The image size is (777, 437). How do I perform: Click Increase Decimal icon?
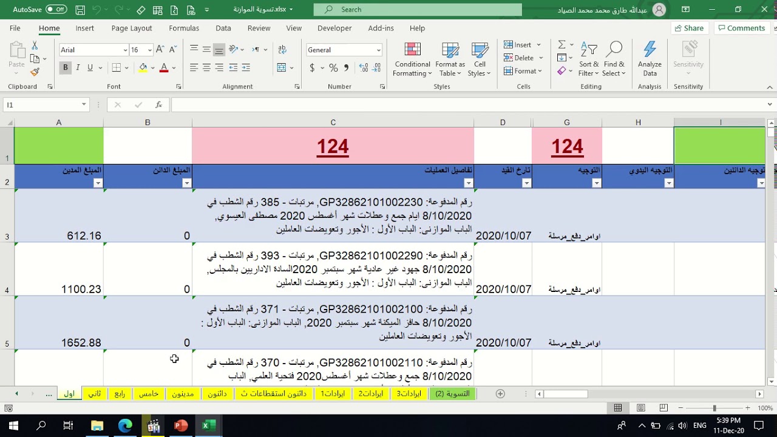pyautogui.click(x=363, y=68)
